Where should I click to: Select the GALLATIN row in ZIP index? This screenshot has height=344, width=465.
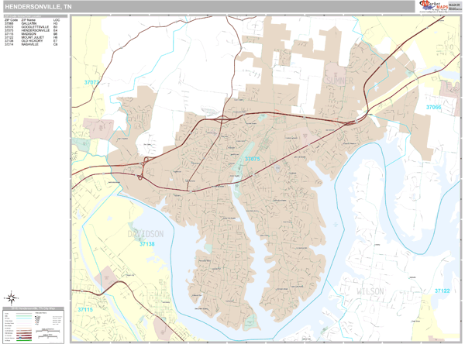(31, 23)
